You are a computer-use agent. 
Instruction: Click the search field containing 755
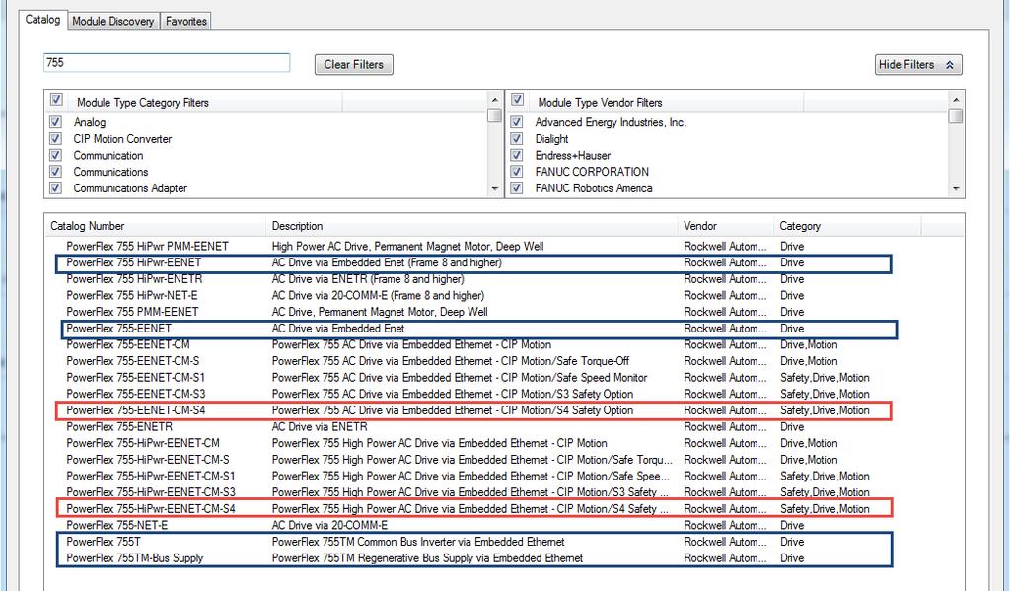point(167,62)
